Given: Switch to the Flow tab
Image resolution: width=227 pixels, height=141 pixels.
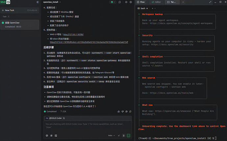Looking at the screenshot, I should pos(140,2).
